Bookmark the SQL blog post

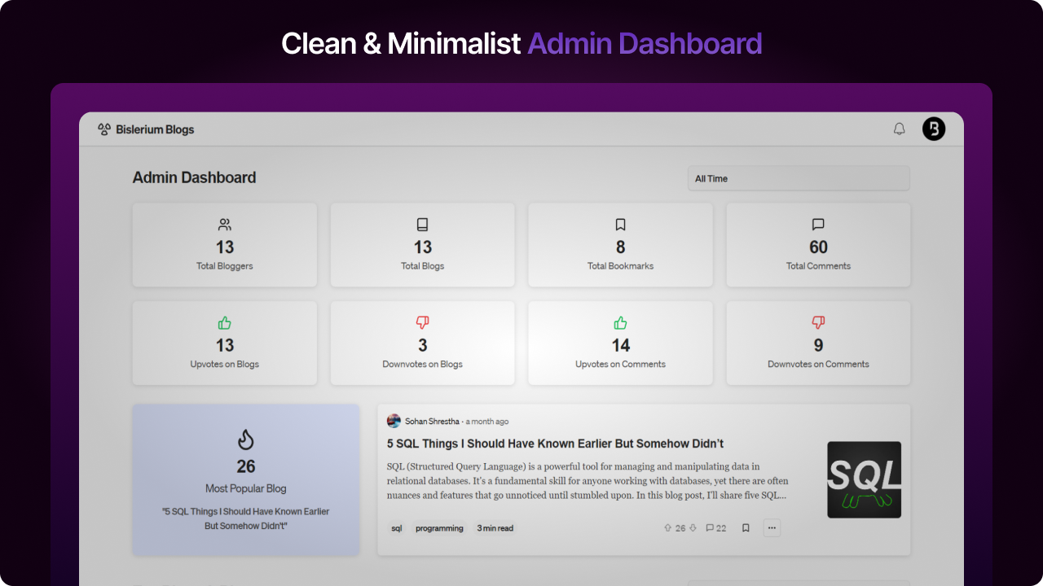click(x=746, y=528)
